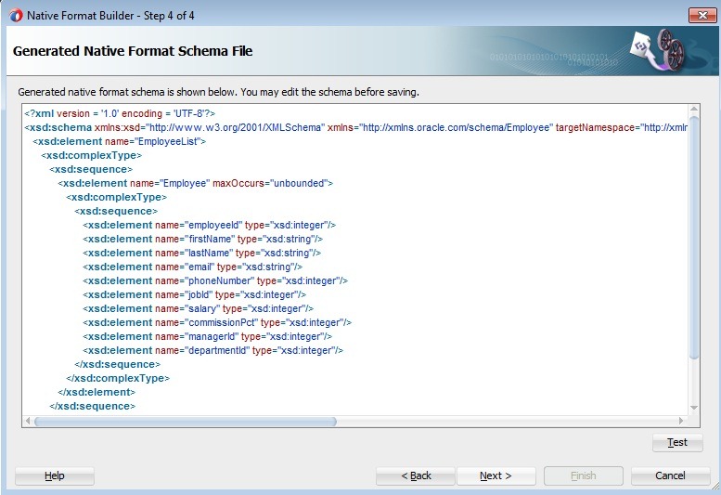Click the salary element line in schema
This screenshot has height=495, width=721.
pos(198,308)
